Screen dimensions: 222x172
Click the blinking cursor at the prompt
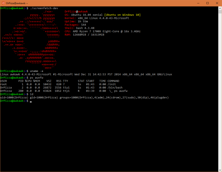(x=31, y=102)
